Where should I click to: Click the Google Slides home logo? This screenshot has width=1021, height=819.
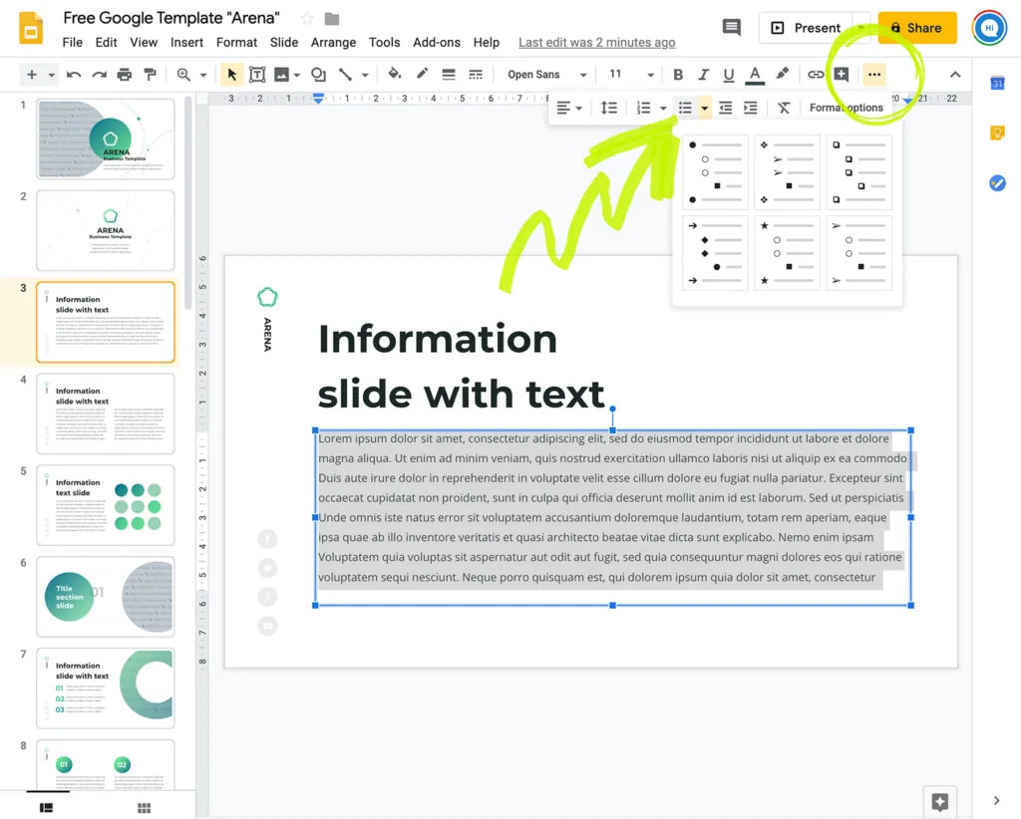[31, 29]
